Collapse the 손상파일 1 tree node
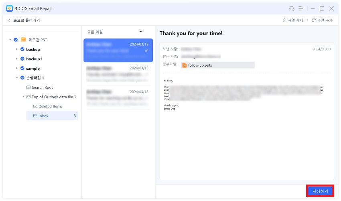The height and width of the screenshot is (201, 341). 17,78
